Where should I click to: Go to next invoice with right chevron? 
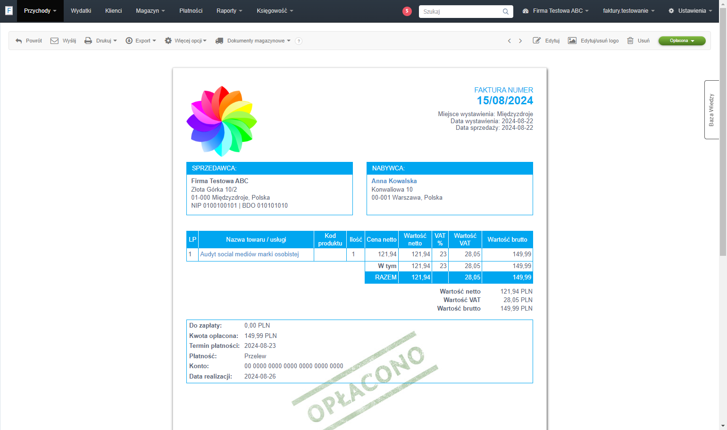tap(520, 41)
